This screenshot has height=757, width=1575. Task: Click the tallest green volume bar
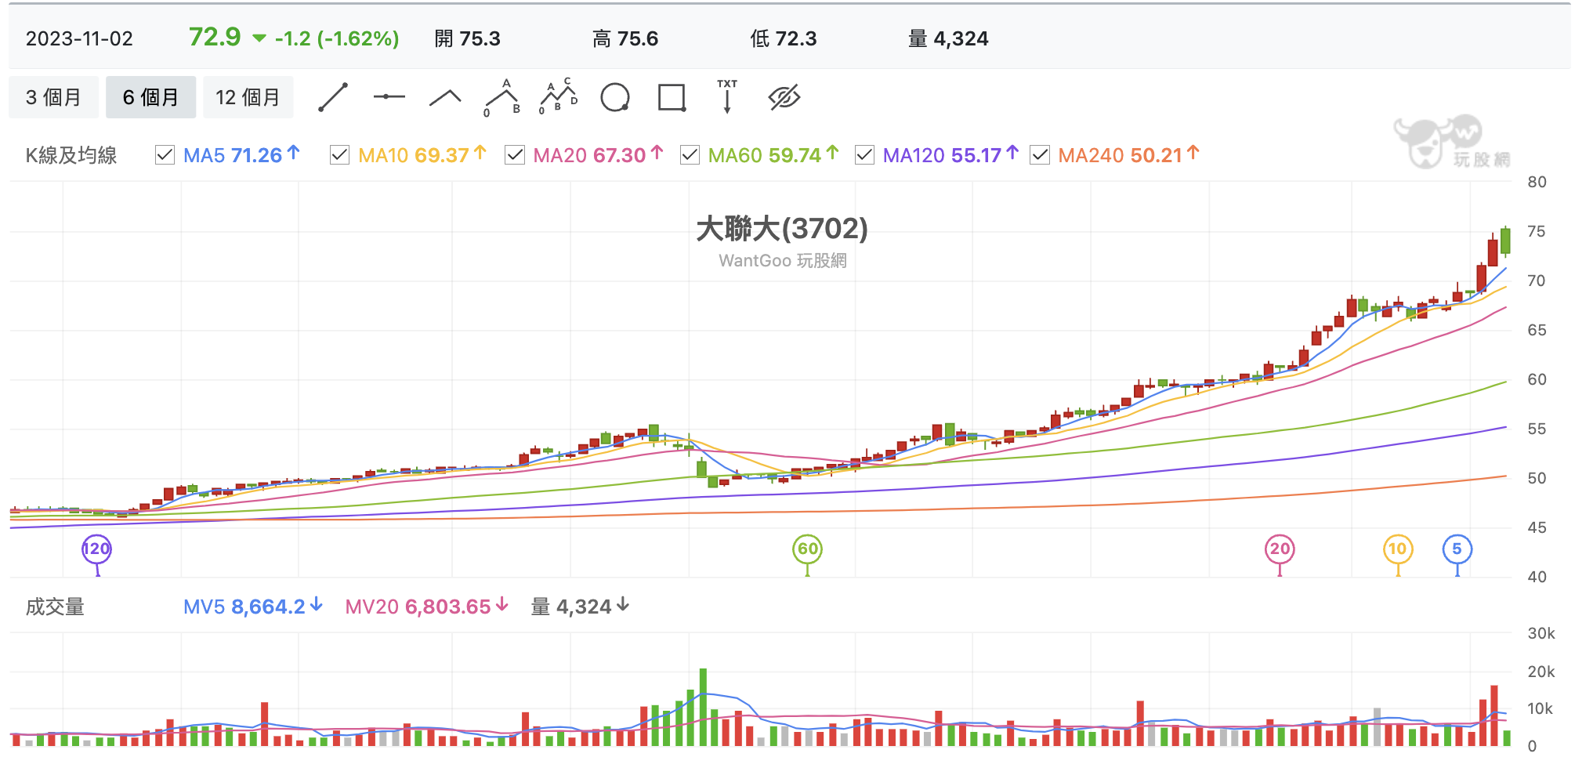703,707
